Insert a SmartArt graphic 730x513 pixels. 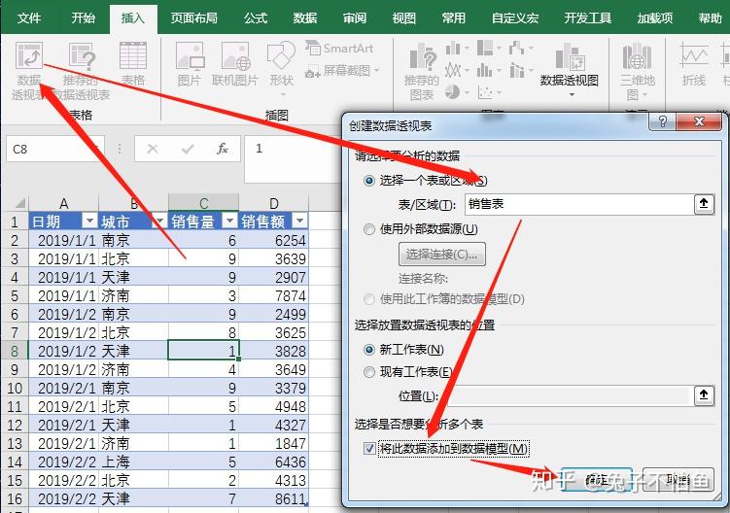[x=339, y=48]
